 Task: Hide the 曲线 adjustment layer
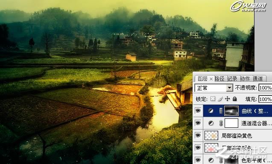point(198,111)
